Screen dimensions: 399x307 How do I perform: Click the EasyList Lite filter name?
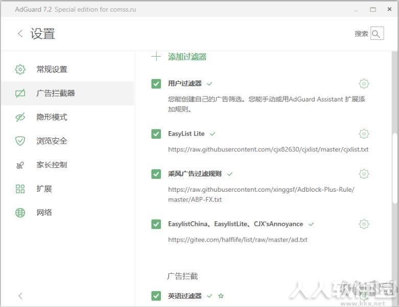pos(186,134)
